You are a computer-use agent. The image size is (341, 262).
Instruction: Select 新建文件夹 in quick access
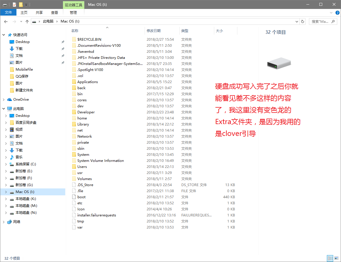[x=24, y=90]
